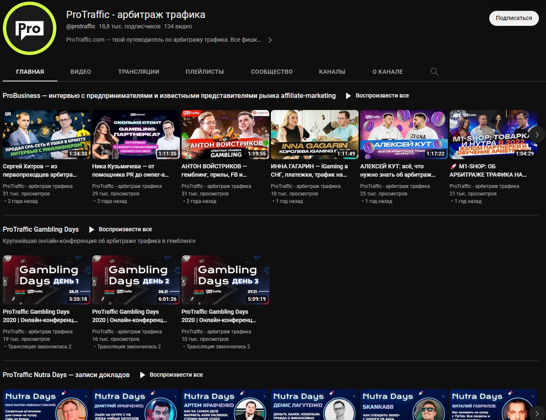Open the ГЛАВНАЯ tab
This screenshot has width=546, height=420.
(30, 72)
